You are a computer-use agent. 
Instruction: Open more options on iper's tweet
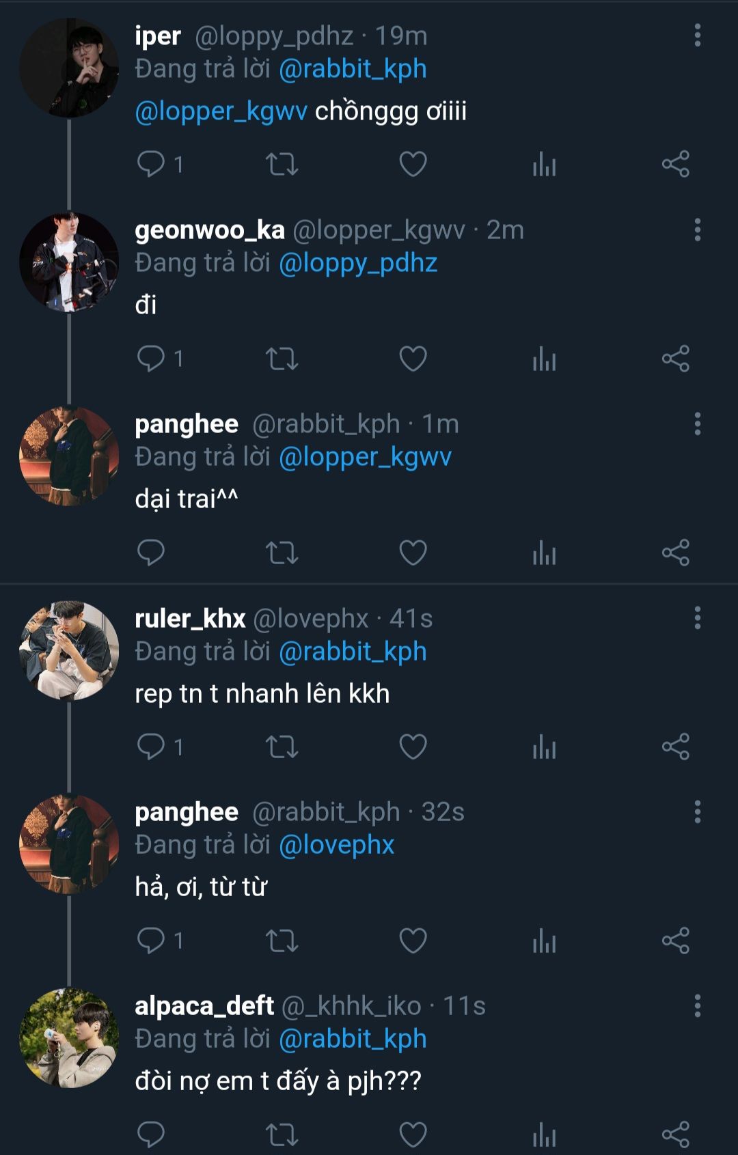pos(697,36)
